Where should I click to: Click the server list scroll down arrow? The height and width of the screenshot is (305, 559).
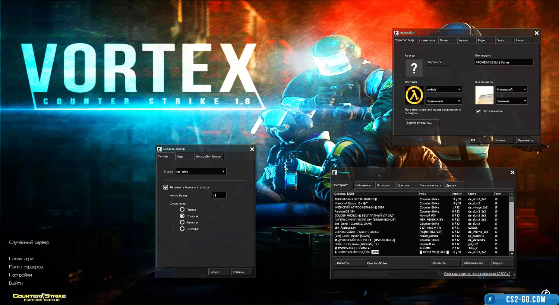[x=512, y=254]
